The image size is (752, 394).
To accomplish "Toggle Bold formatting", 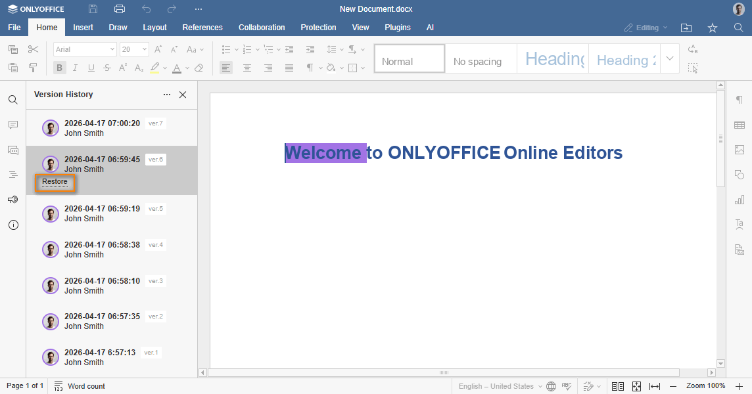I will coord(60,68).
